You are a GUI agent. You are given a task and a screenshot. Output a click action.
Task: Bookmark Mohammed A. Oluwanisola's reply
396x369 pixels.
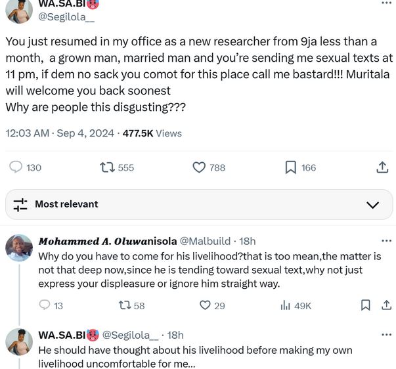coord(366,305)
